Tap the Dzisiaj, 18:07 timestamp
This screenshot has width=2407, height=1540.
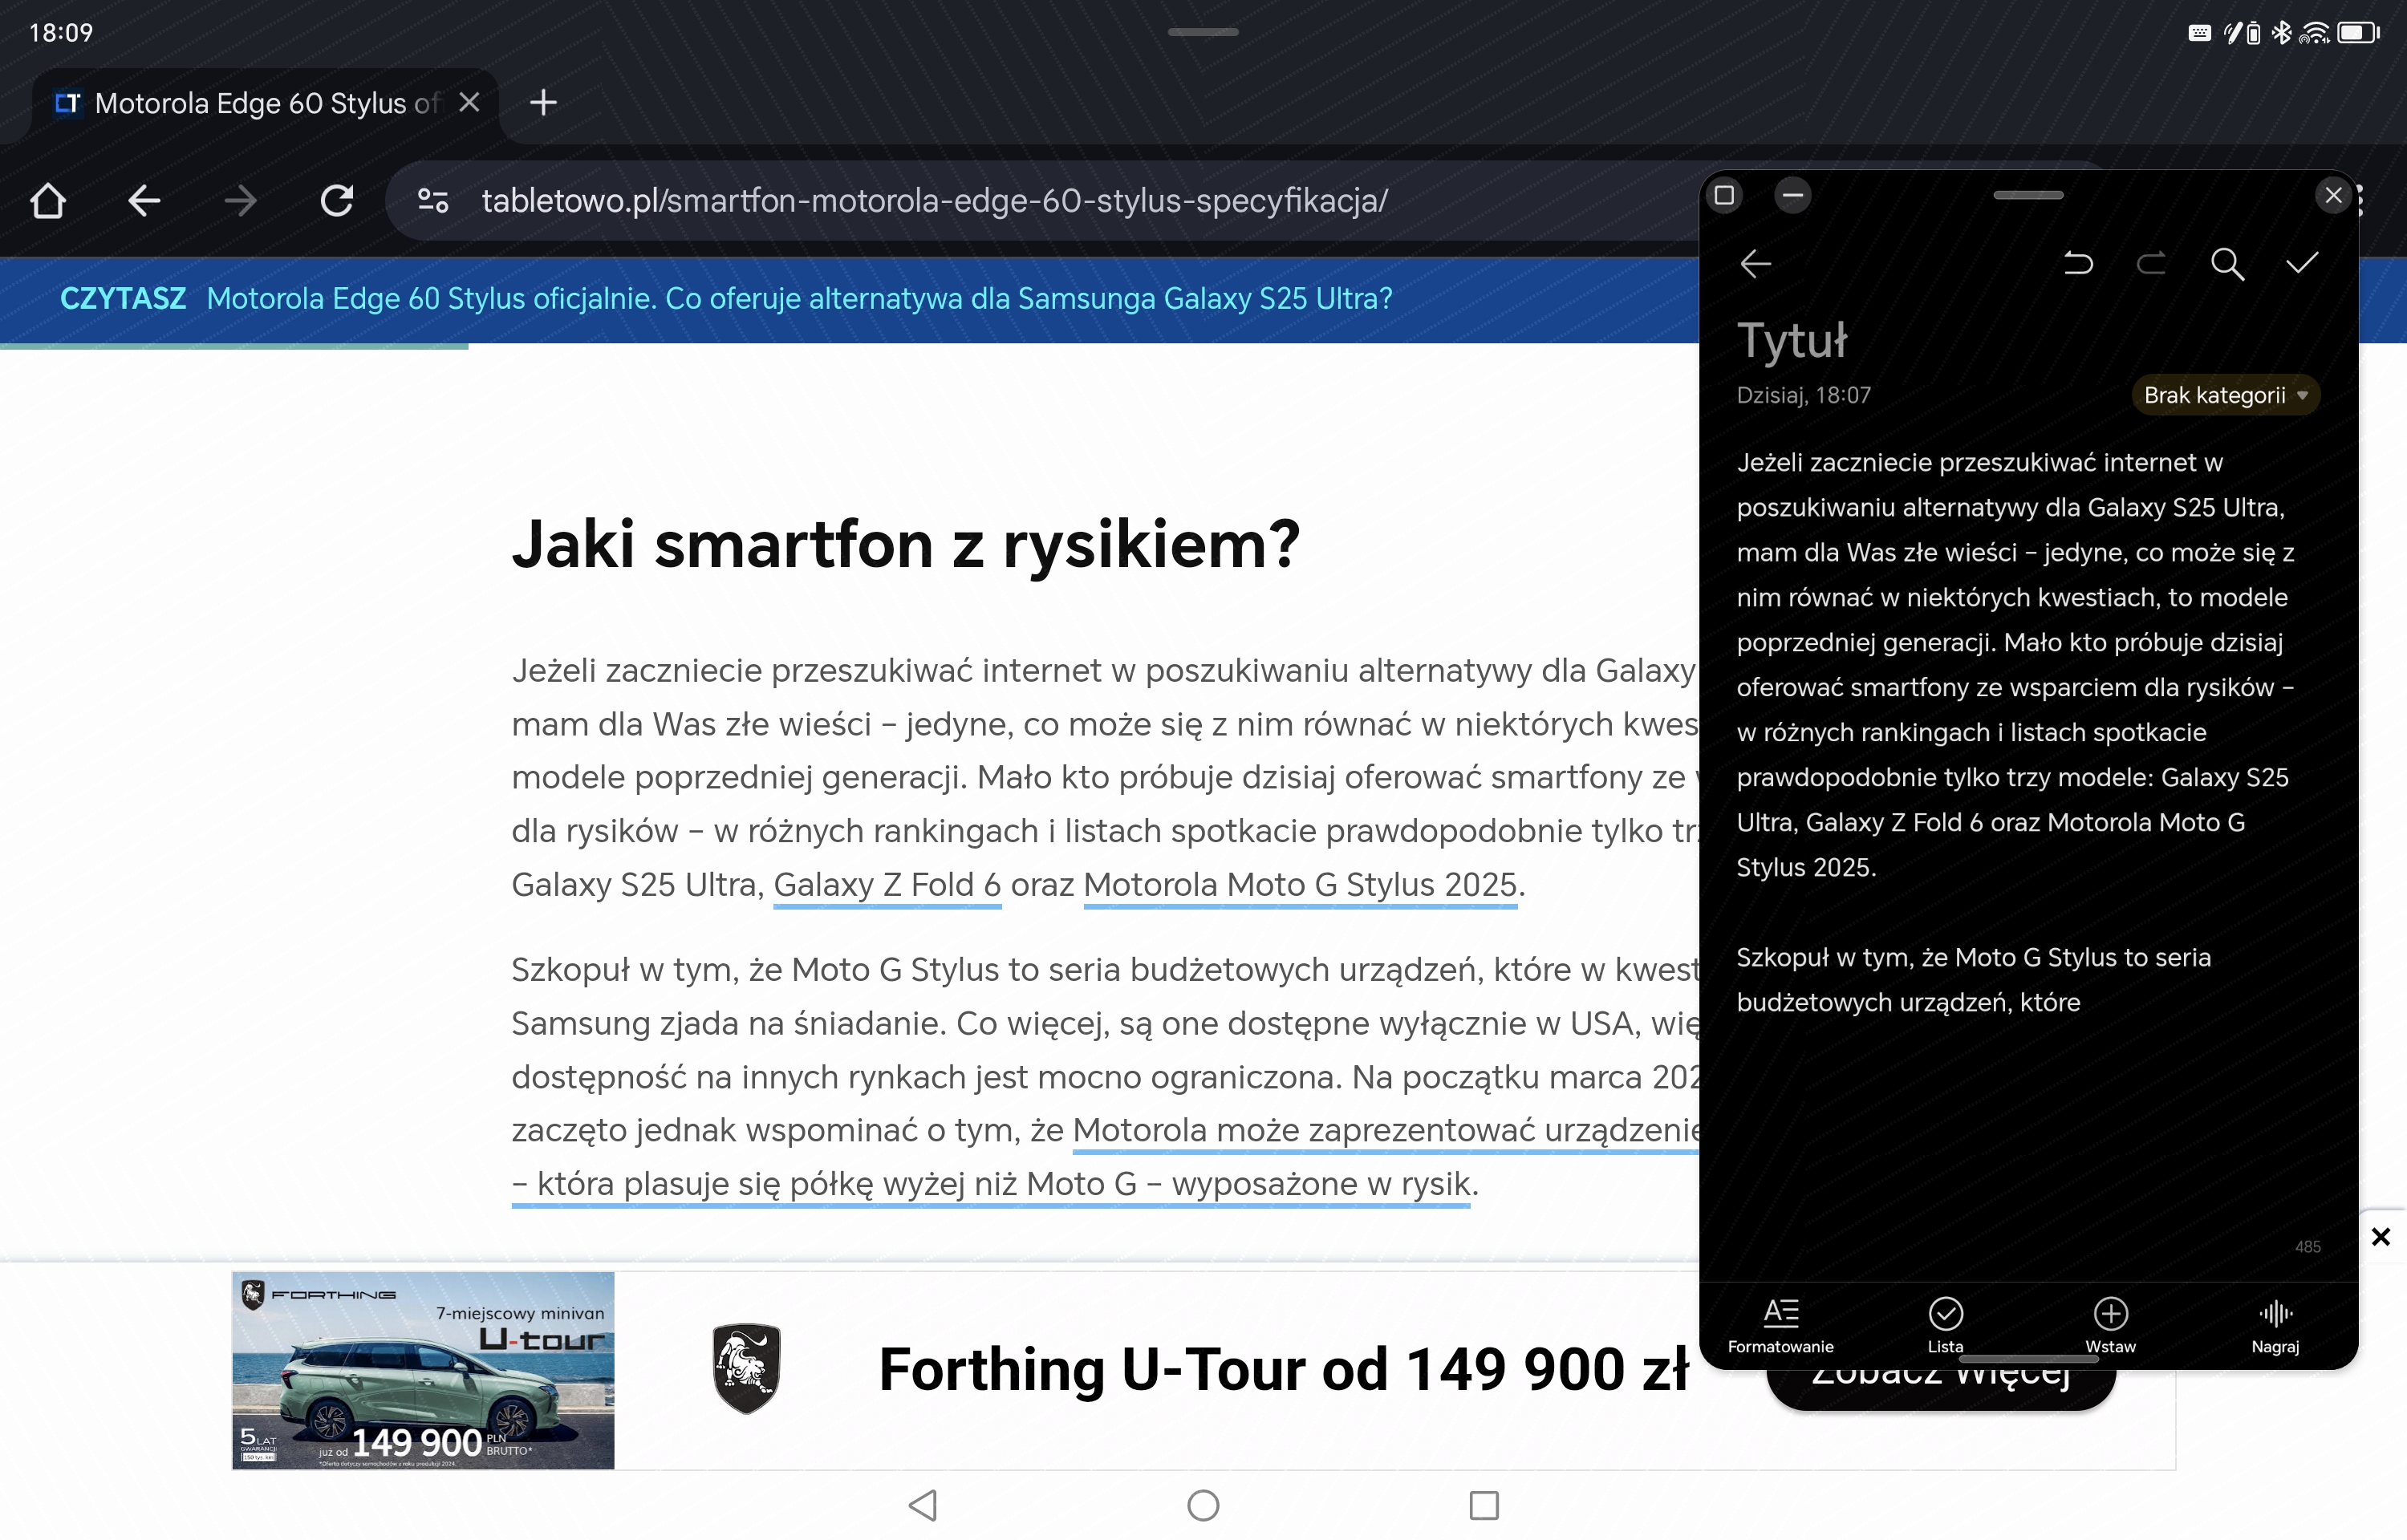click(x=1803, y=395)
